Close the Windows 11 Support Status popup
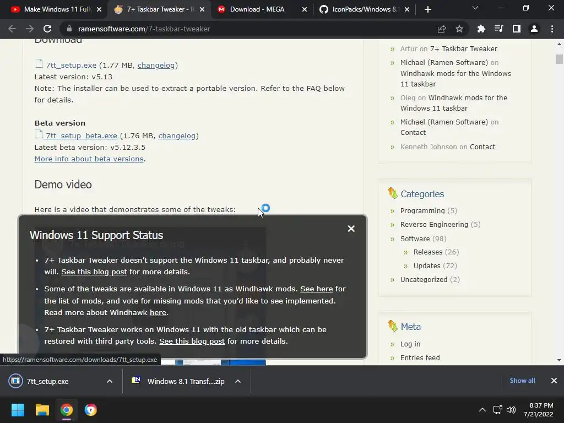Screen dimensions: 564x423 [x=351, y=229]
